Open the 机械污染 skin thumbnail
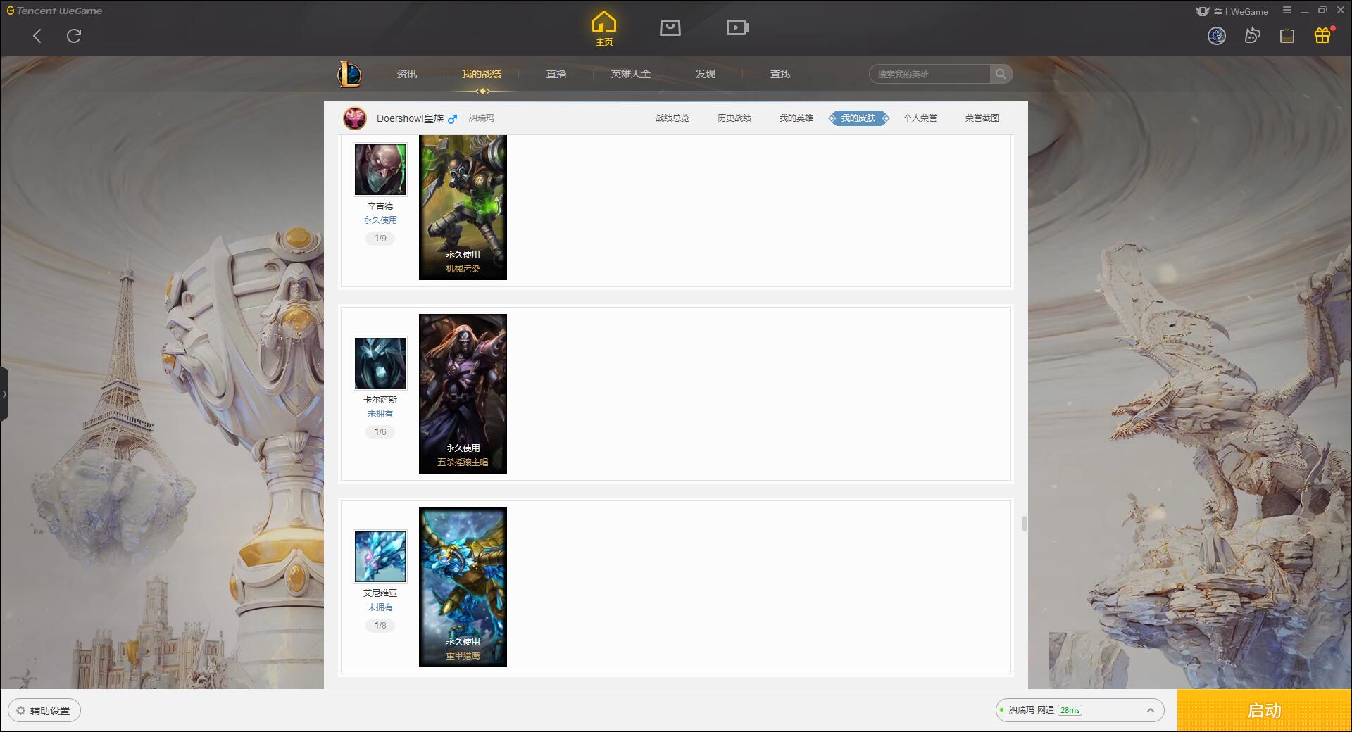Image resolution: width=1352 pixels, height=732 pixels. point(463,208)
